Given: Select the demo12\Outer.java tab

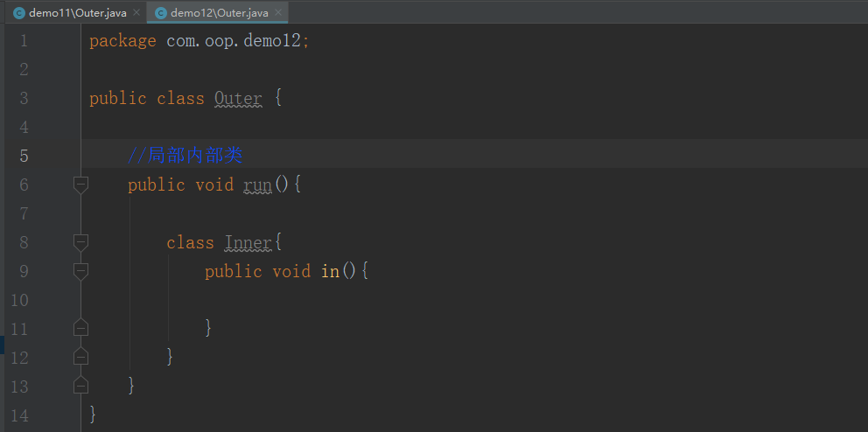Looking at the screenshot, I should point(220,12).
